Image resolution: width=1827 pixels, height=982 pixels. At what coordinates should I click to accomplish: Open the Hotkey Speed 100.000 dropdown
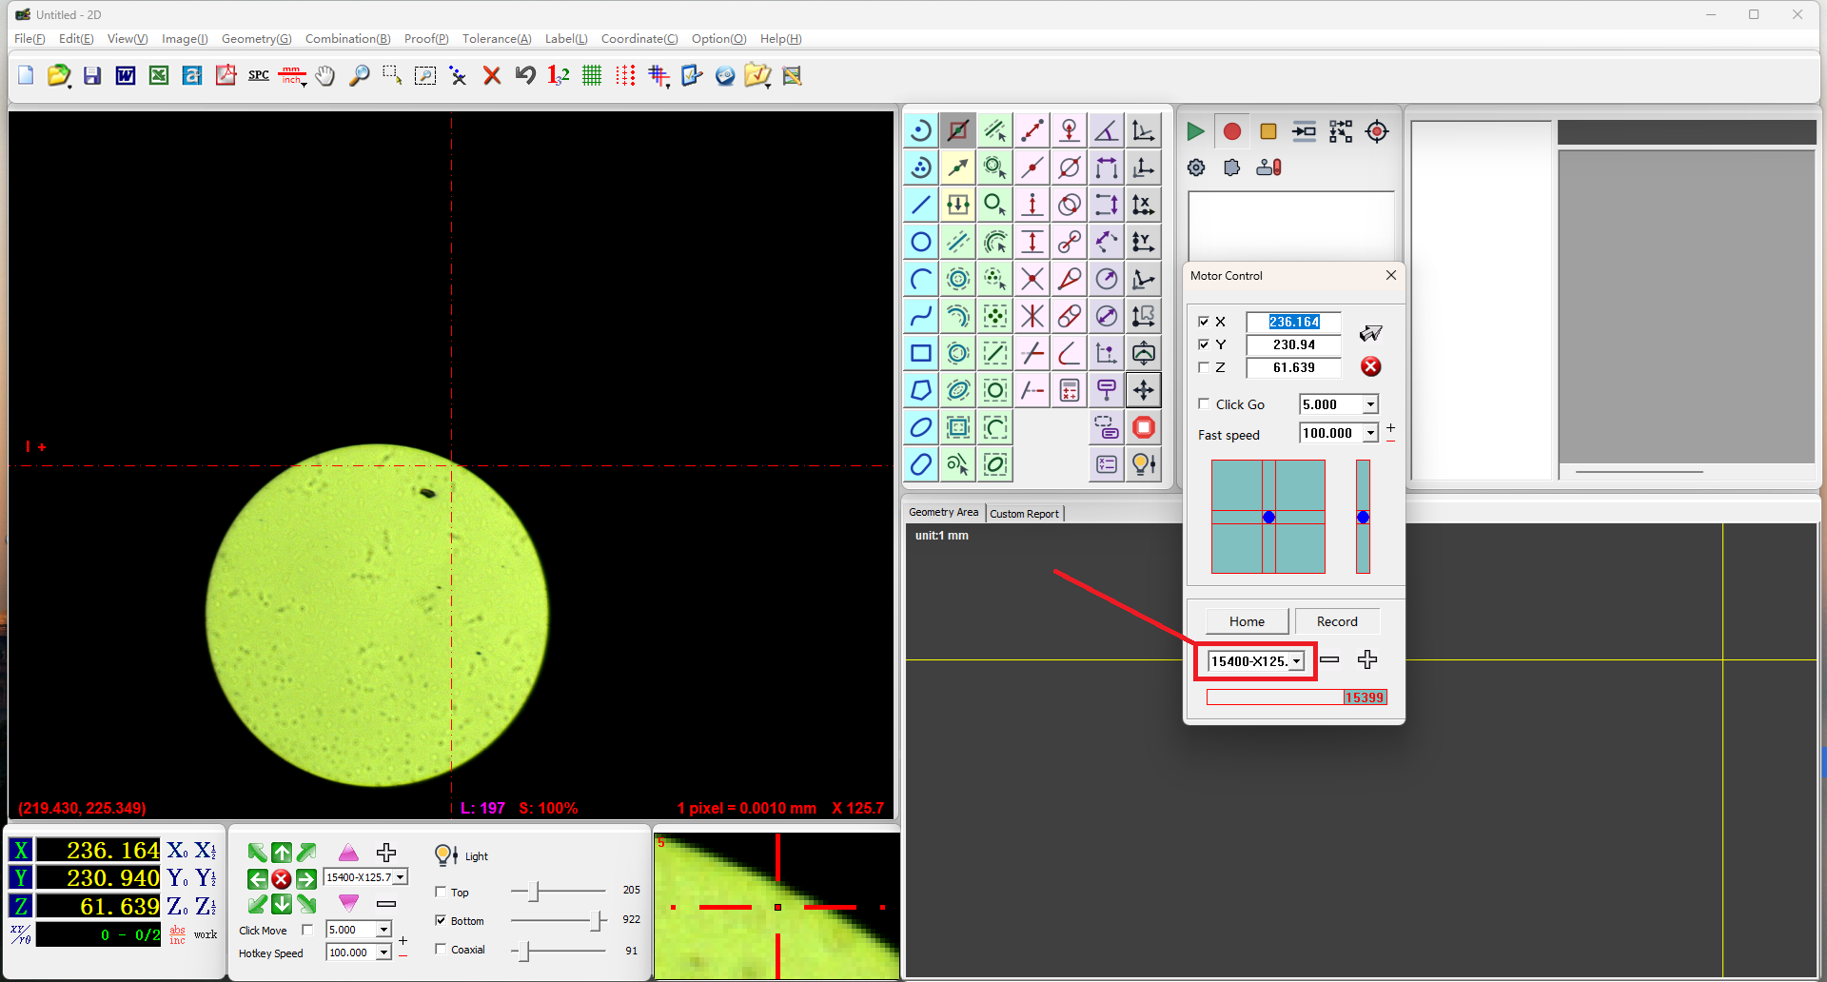383,953
